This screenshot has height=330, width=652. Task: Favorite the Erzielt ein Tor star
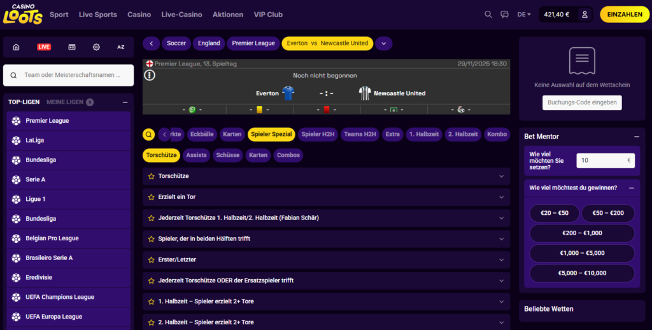[152, 197]
